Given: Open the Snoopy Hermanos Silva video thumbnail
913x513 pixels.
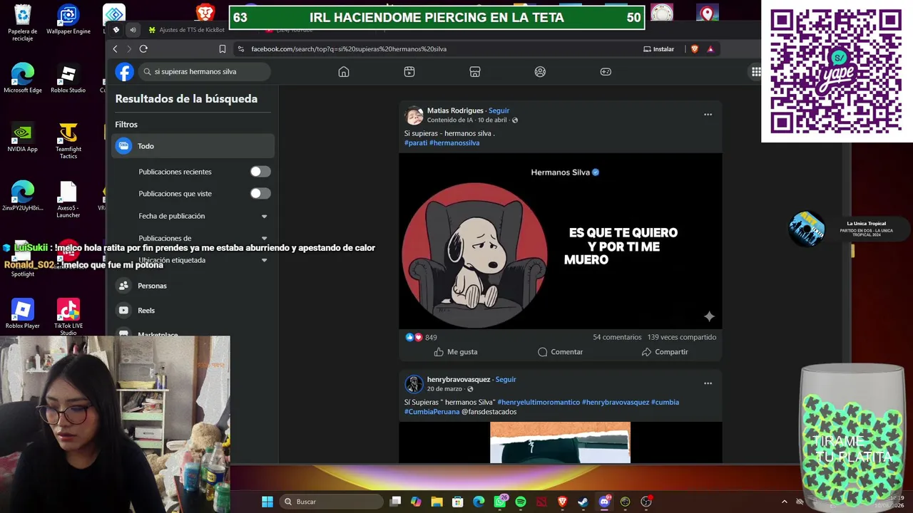Looking at the screenshot, I should [x=560, y=241].
